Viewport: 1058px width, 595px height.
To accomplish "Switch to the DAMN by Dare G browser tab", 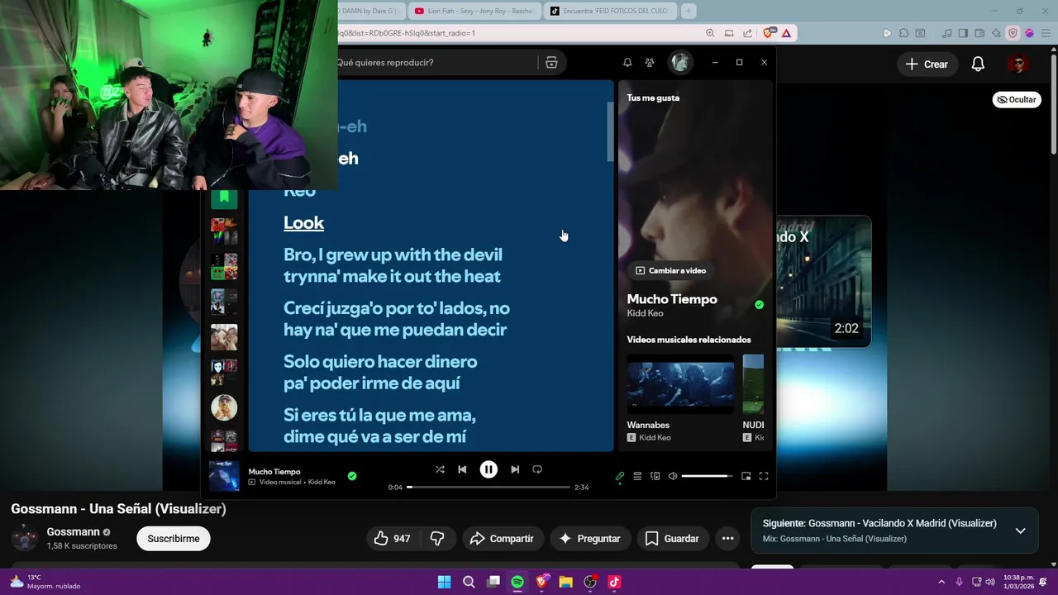I will pos(370,11).
